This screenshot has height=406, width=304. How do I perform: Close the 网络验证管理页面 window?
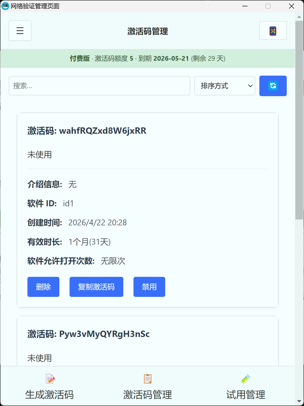pos(292,6)
